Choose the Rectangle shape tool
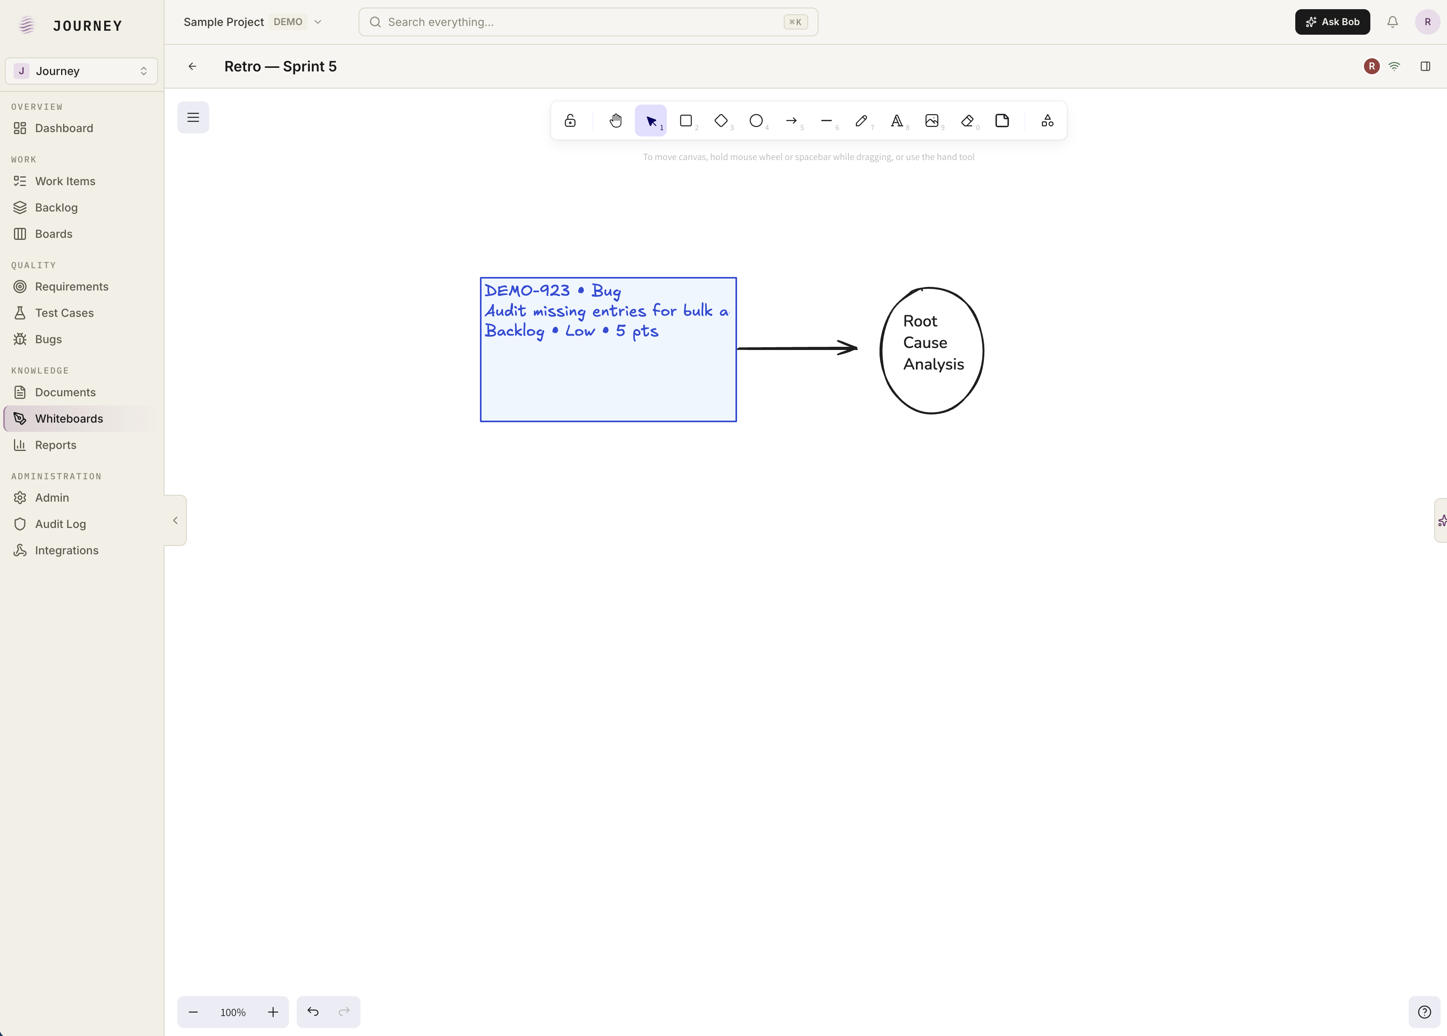 (686, 121)
